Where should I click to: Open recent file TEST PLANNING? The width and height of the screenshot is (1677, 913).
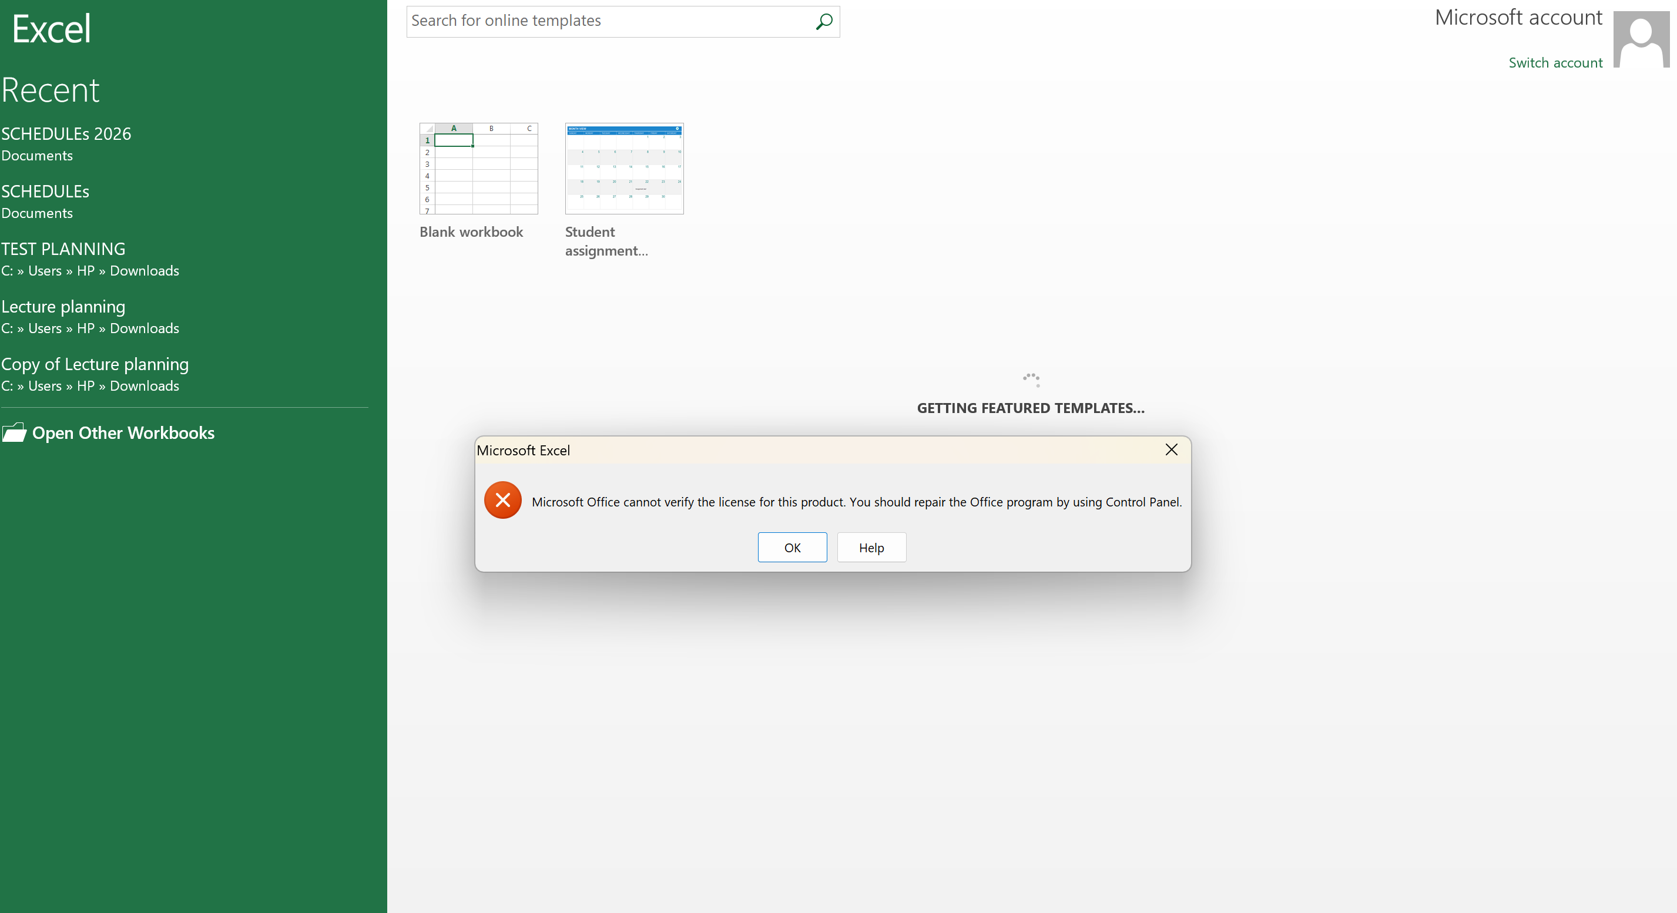(x=90, y=259)
